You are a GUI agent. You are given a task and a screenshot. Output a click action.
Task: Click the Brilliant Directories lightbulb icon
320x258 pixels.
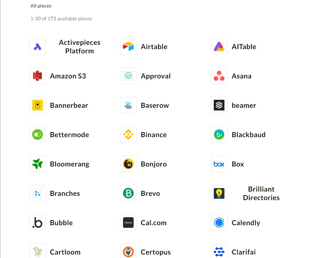coord(219,193)
